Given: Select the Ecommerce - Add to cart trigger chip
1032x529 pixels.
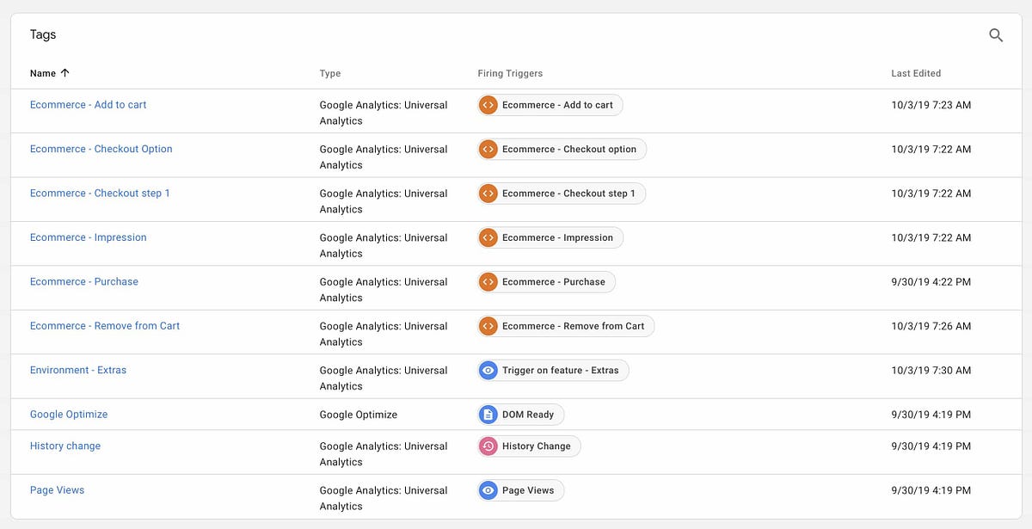Looking at the screenshot, I should pyautogui.click(x=550, y=105).
